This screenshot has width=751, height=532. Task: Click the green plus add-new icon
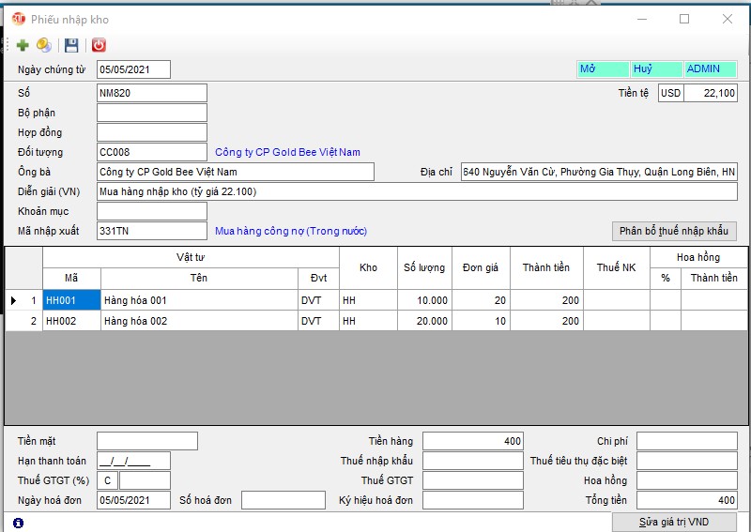(23, 45)
